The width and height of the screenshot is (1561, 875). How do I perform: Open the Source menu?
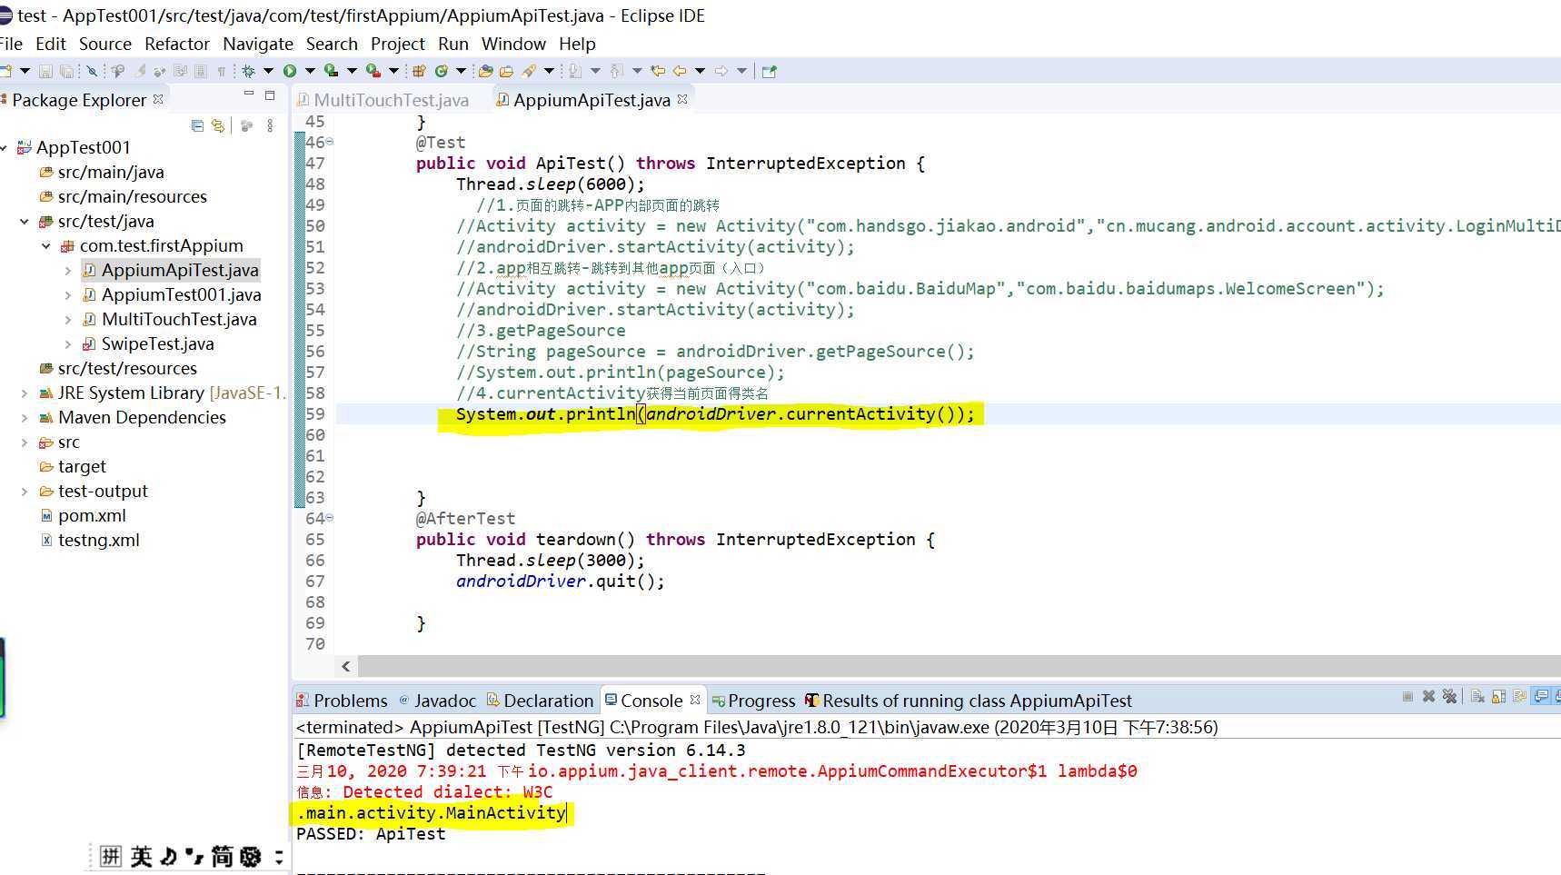point(105,44)
